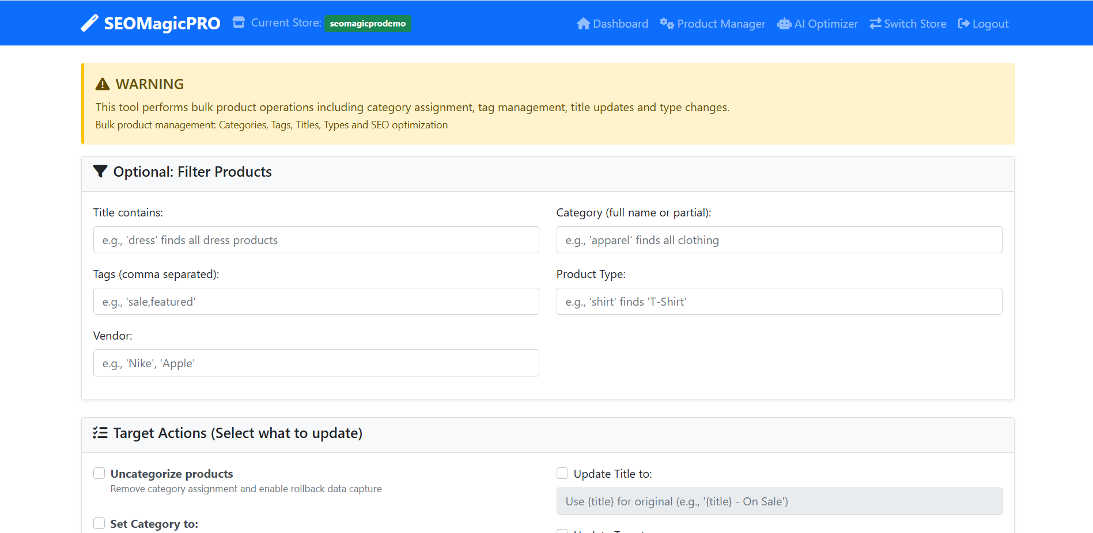Enable the Update Title to checkbox
1093x533 pixels.
(562, 473)
